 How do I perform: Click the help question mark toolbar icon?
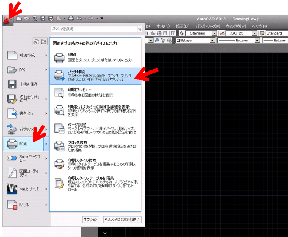tap(173, 33)
